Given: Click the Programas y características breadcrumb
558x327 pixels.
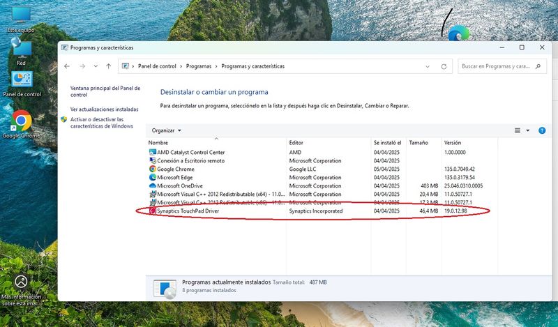Looking at the screenshot, I should click(253, 66).
